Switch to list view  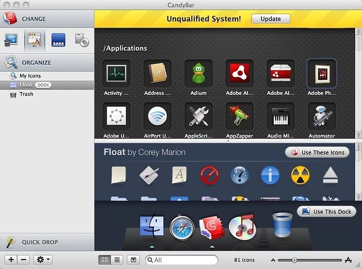pyautogui.click(x=117, y=260)
